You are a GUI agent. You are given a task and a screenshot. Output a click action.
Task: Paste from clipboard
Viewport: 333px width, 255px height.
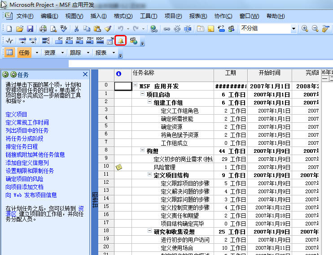point(97,29)
